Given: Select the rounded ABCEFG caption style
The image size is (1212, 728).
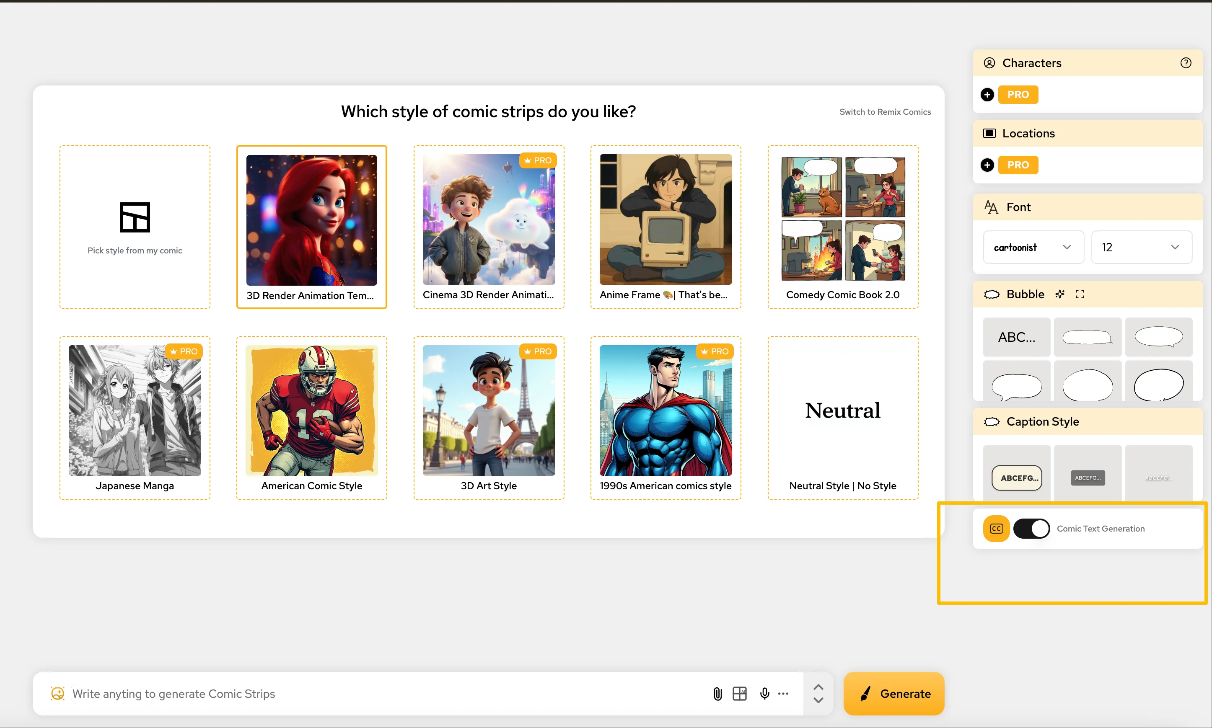Looking at the screenshot, I should [1017, 478].
